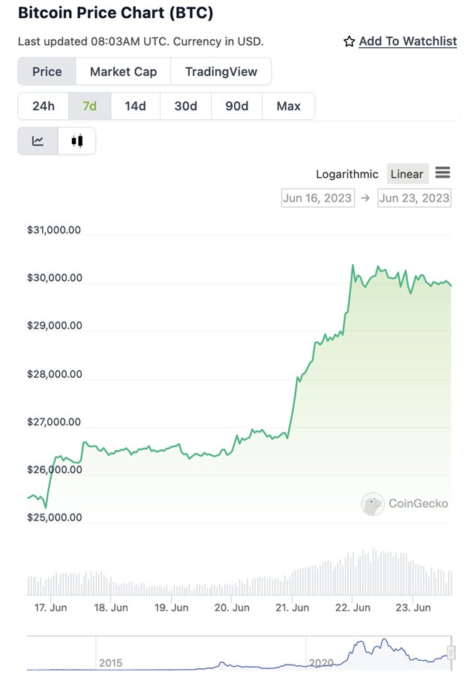Viewport: 468px width, 678px height.
Task: Select the line chart view icon
Action: [x=37, y=141]
